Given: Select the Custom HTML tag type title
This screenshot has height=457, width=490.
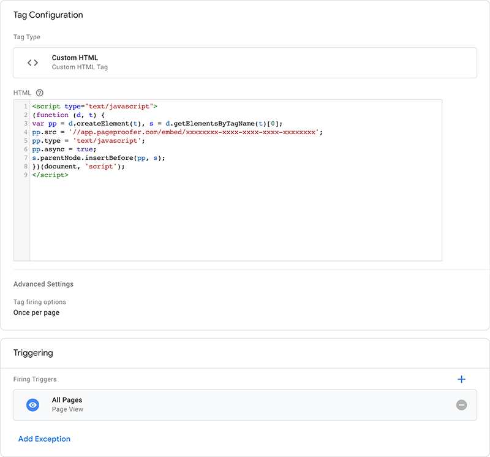Looking at the screenshot, I should pos(75,58).
